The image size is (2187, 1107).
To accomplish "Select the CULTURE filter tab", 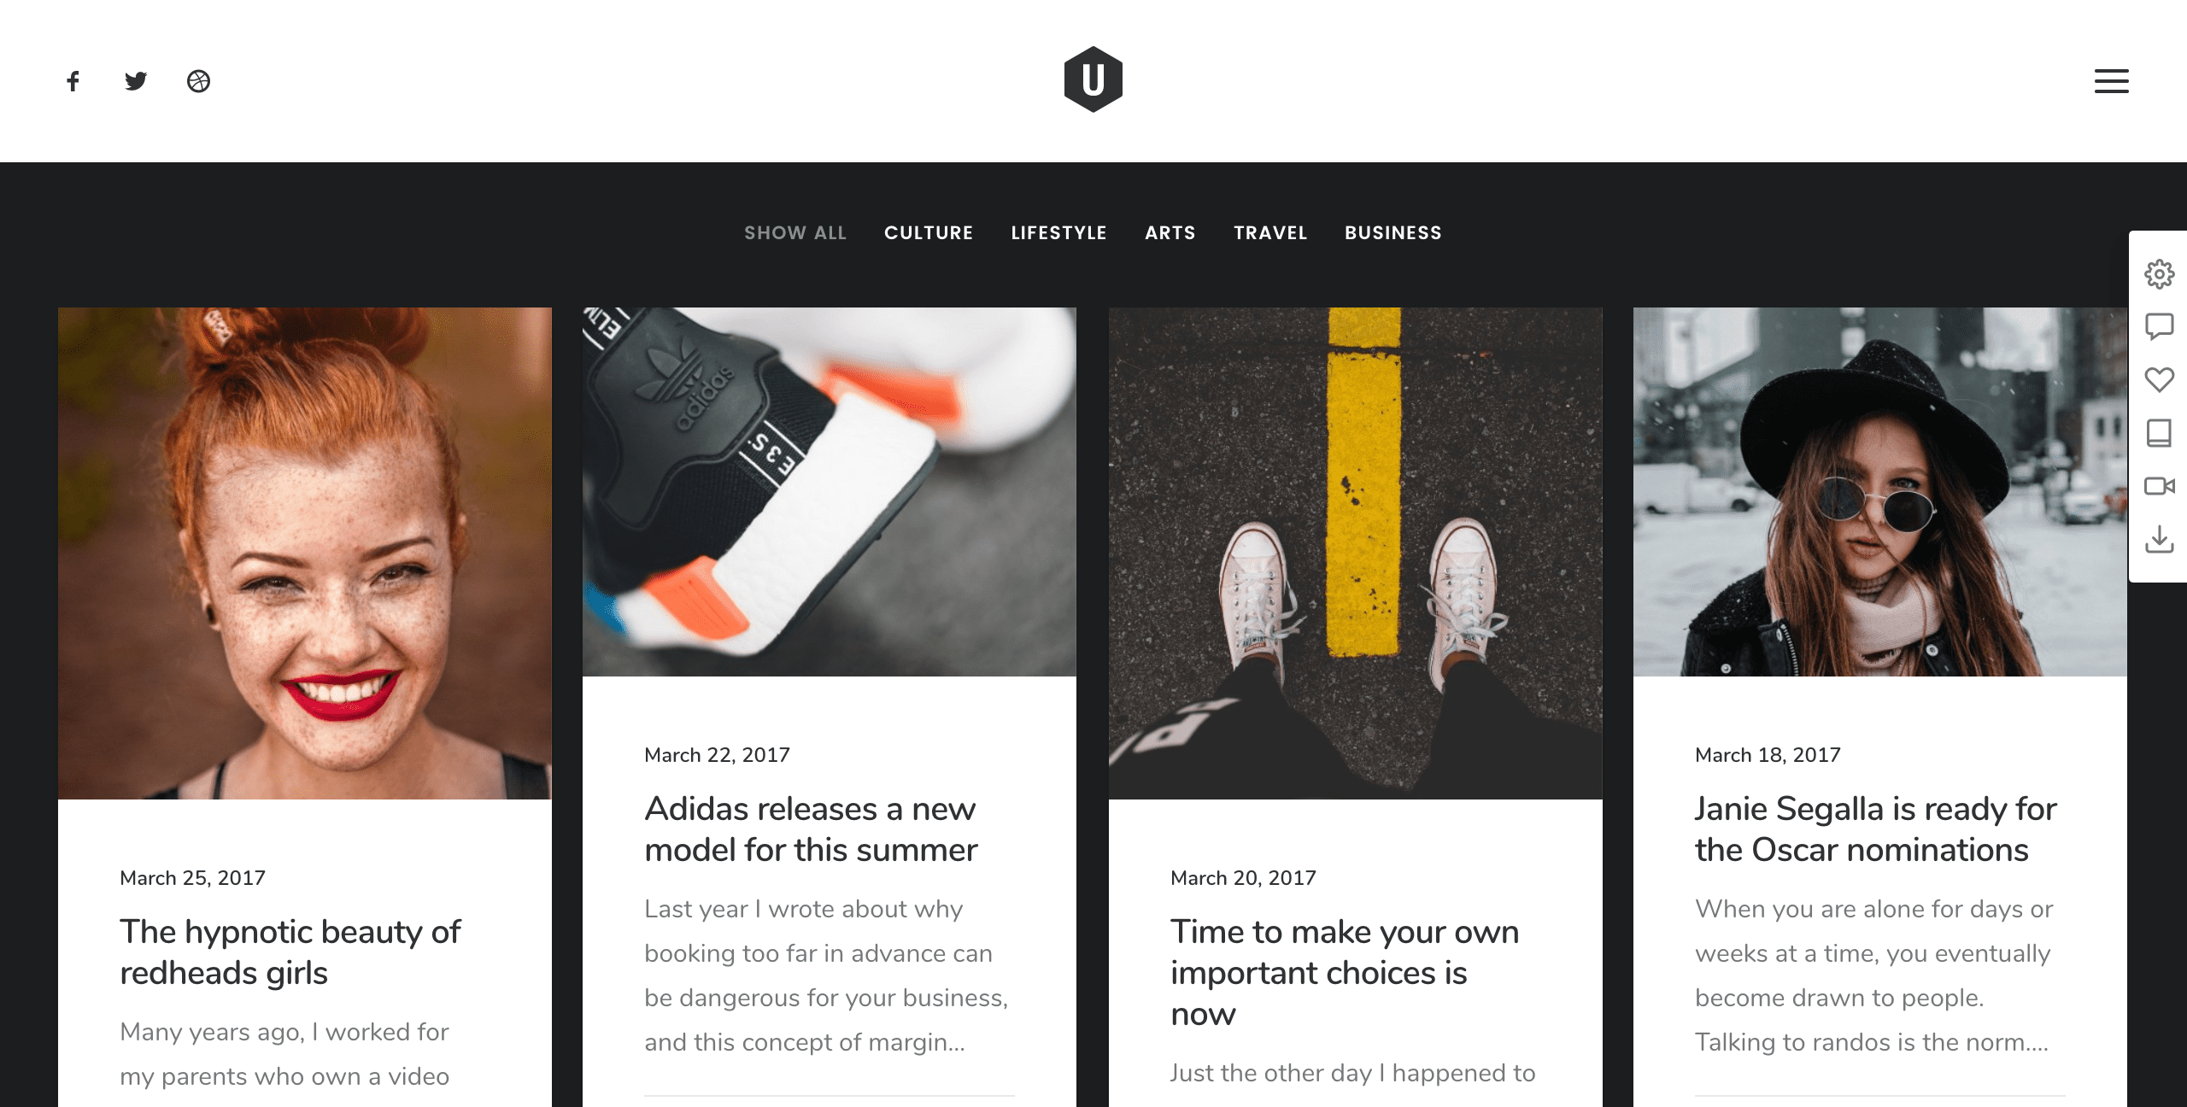I will [x=929, y=231].
